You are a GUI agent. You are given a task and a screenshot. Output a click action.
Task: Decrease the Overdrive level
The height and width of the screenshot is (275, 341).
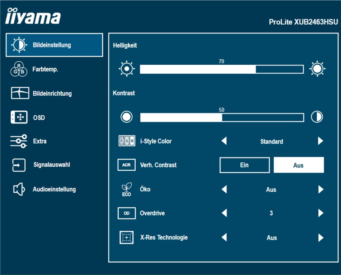224,213
